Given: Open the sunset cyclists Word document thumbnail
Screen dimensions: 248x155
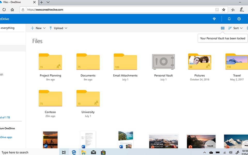Looking at the screenshot, I should click(50, 140).
